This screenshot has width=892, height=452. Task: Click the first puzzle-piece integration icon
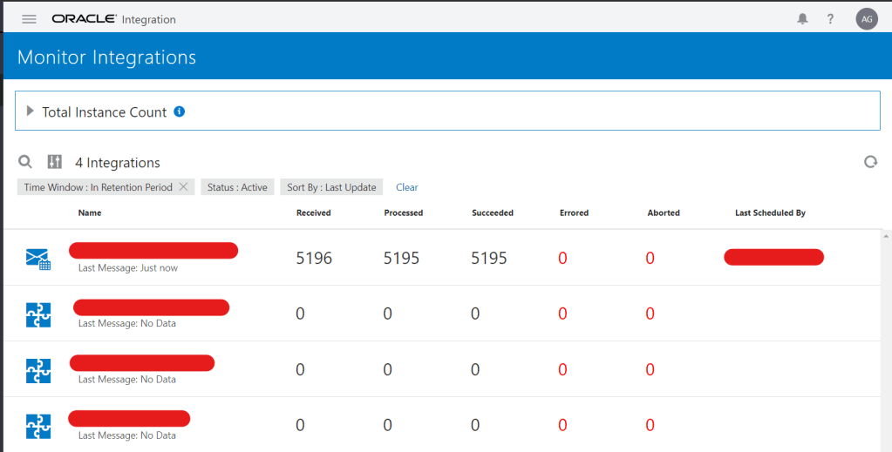(38, 314)
